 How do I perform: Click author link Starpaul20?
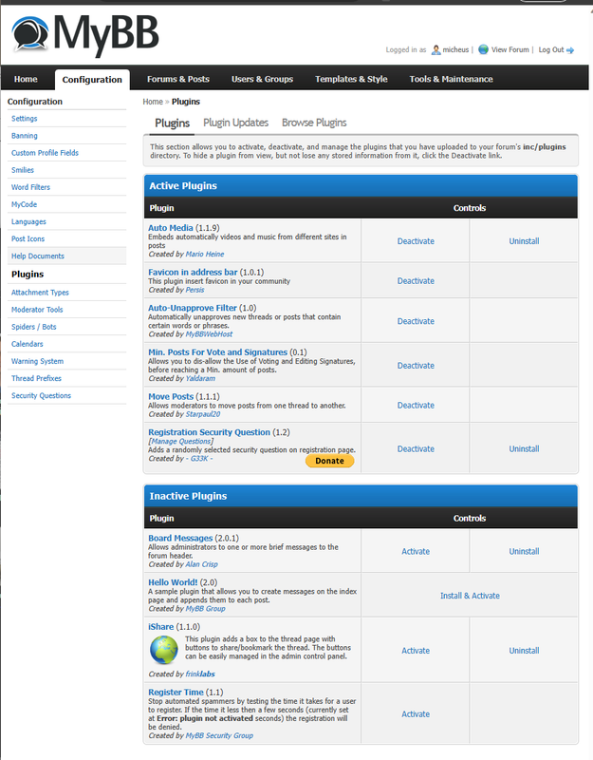203,414
